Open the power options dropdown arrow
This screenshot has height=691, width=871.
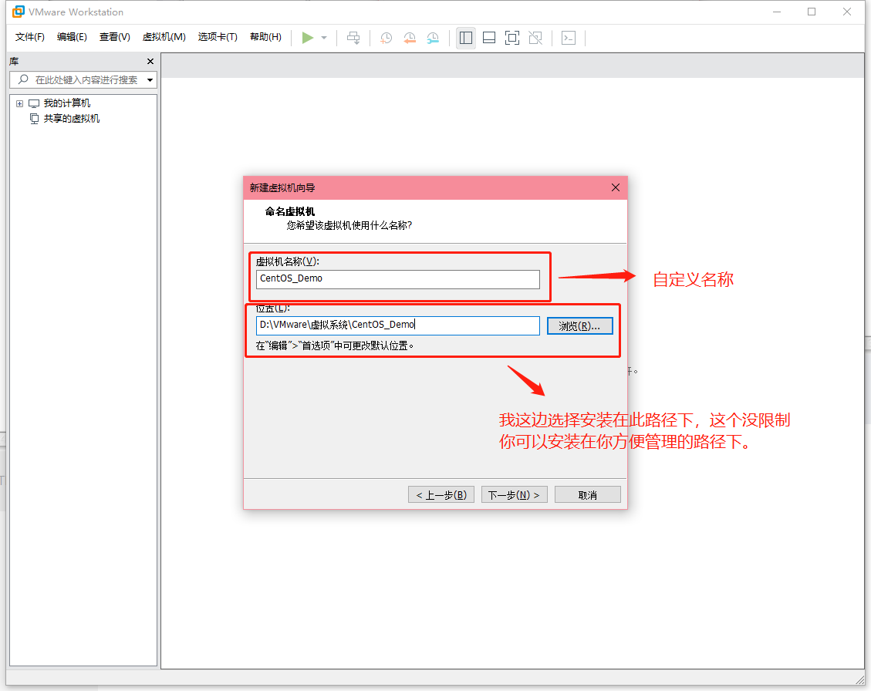[x=324, y=38]
